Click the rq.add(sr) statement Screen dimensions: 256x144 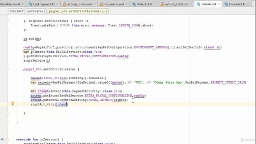[32, 39]
